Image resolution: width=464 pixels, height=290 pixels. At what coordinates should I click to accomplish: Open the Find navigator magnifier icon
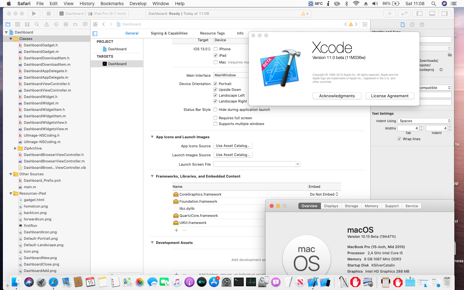click(37, 24)
